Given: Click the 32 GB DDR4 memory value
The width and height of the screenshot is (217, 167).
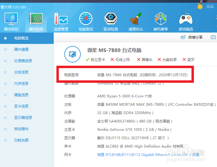Looking at the screenshot, I should (x=125, y=113).
